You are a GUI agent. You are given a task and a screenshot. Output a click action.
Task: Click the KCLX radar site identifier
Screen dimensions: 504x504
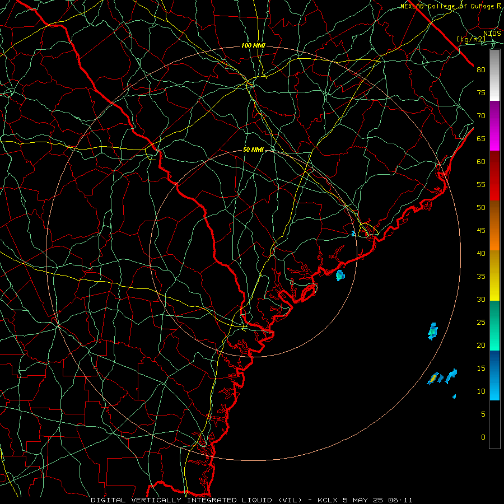tap(328, 500)
